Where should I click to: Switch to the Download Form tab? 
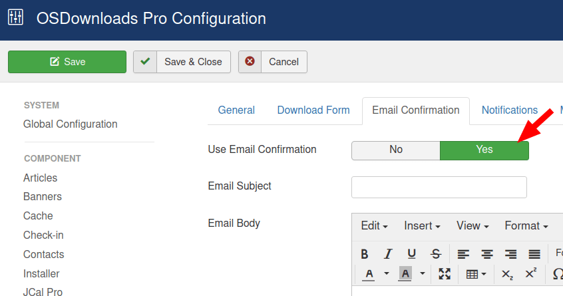tap(313, 110)
